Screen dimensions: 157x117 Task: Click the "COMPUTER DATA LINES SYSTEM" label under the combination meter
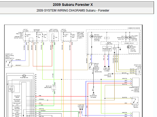107,70
